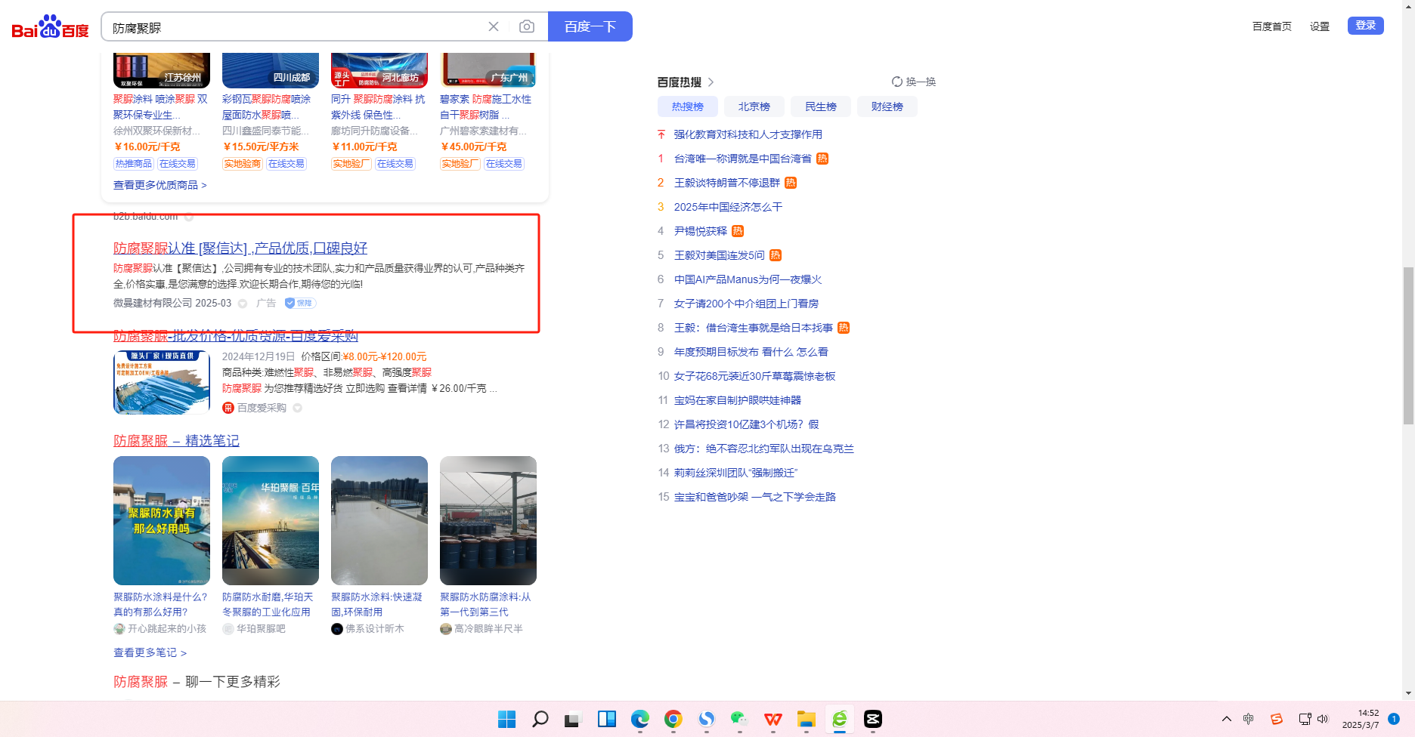Open CapCut from the taskbar
This screenshot has height=737, width=1415.
872,719
